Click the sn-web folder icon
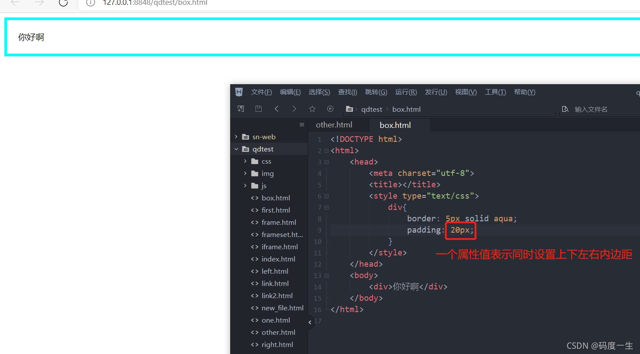 [x=246, y=137]
